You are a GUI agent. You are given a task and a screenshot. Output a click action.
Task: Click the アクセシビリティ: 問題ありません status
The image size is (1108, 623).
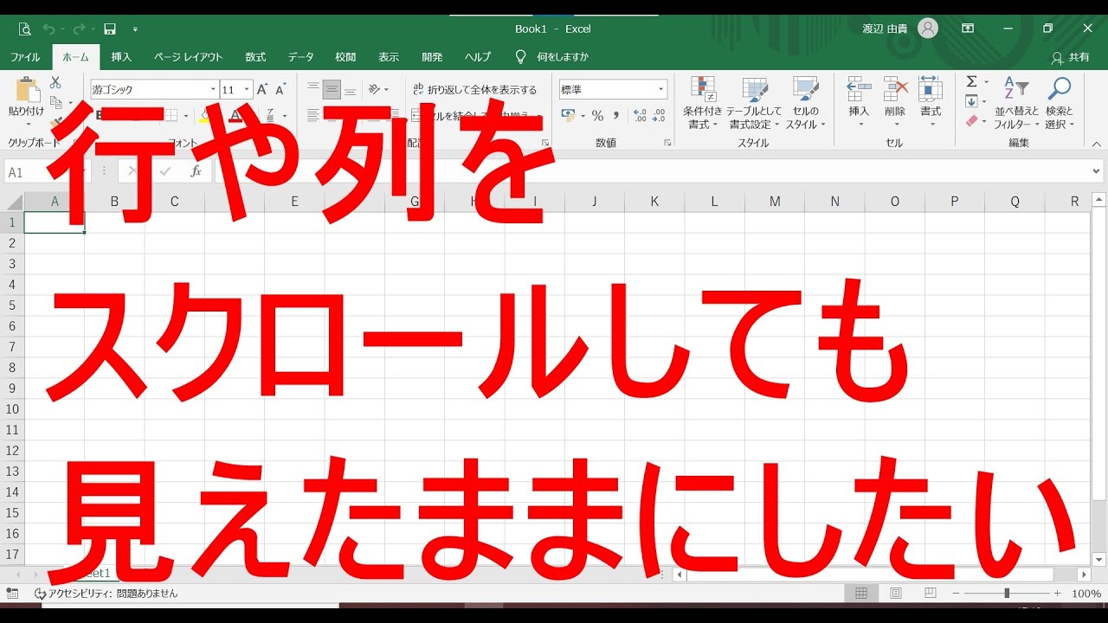click(106, 594)
